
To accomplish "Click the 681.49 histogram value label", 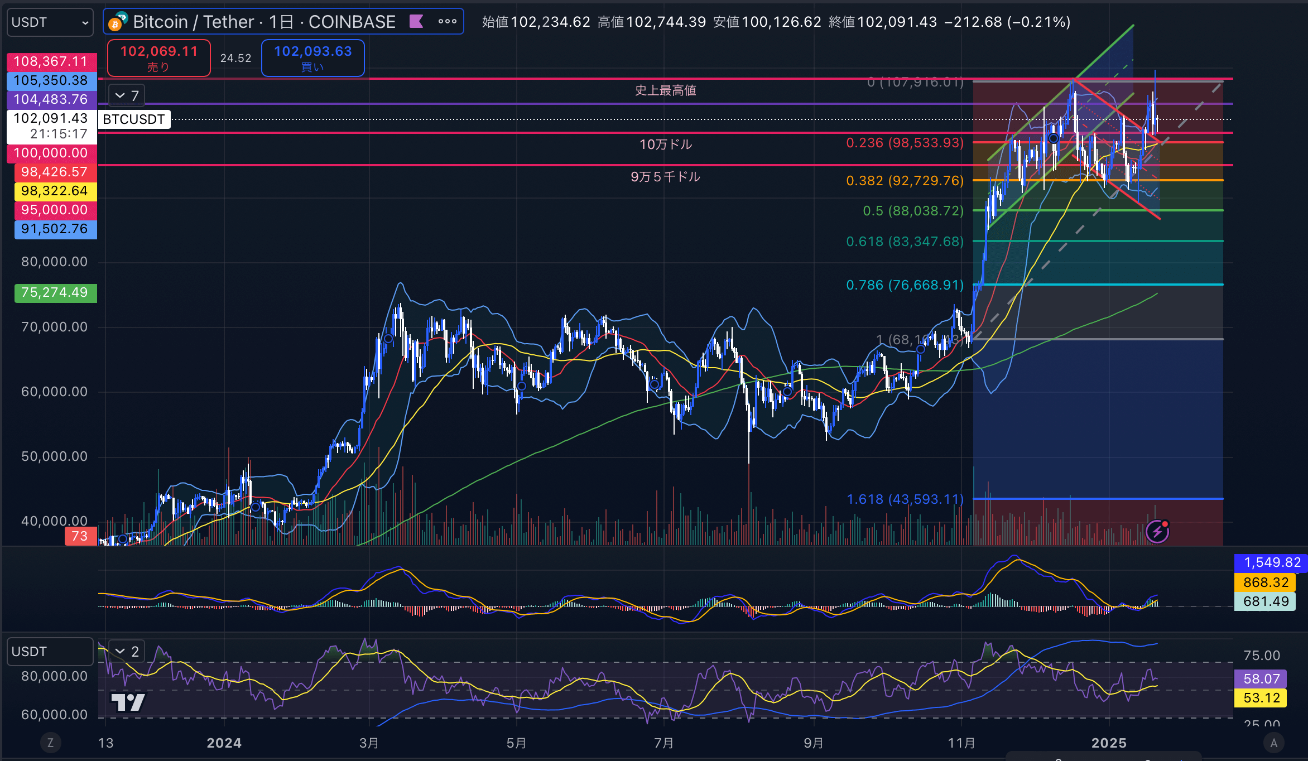I will pyautogui.click(x=1265, y=601).
